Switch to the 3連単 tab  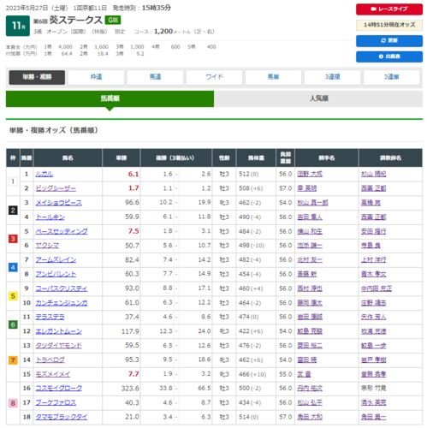391,77
